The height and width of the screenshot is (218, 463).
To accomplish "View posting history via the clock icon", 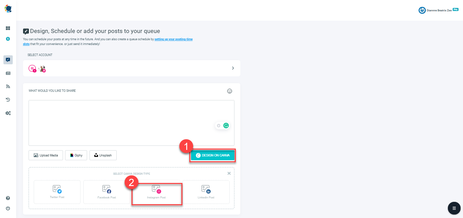I will coord(8,100).
